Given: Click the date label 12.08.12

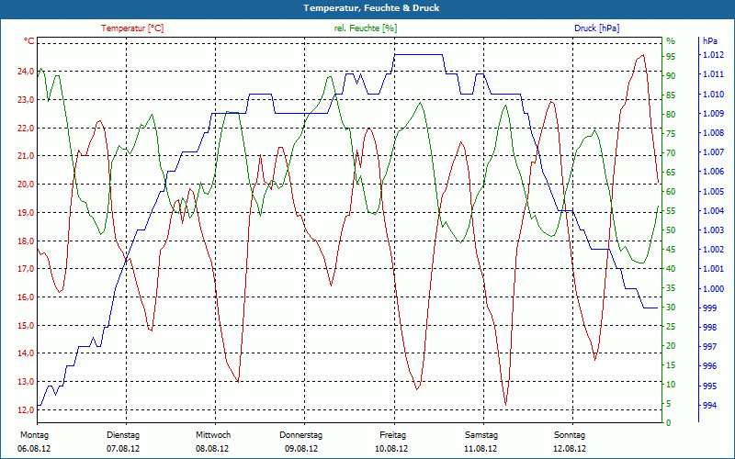Looking at the screenshot, I should point(570,449).
